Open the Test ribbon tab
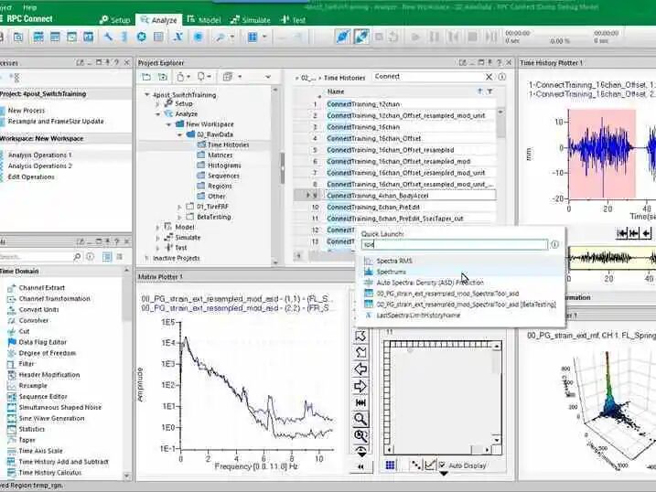 click(294, 19)
